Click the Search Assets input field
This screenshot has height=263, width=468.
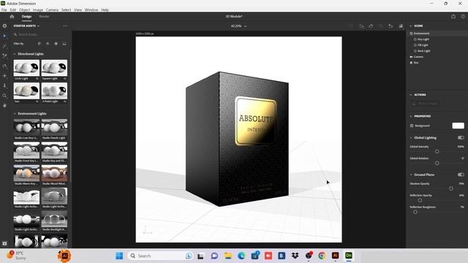(x=41, y=34)
